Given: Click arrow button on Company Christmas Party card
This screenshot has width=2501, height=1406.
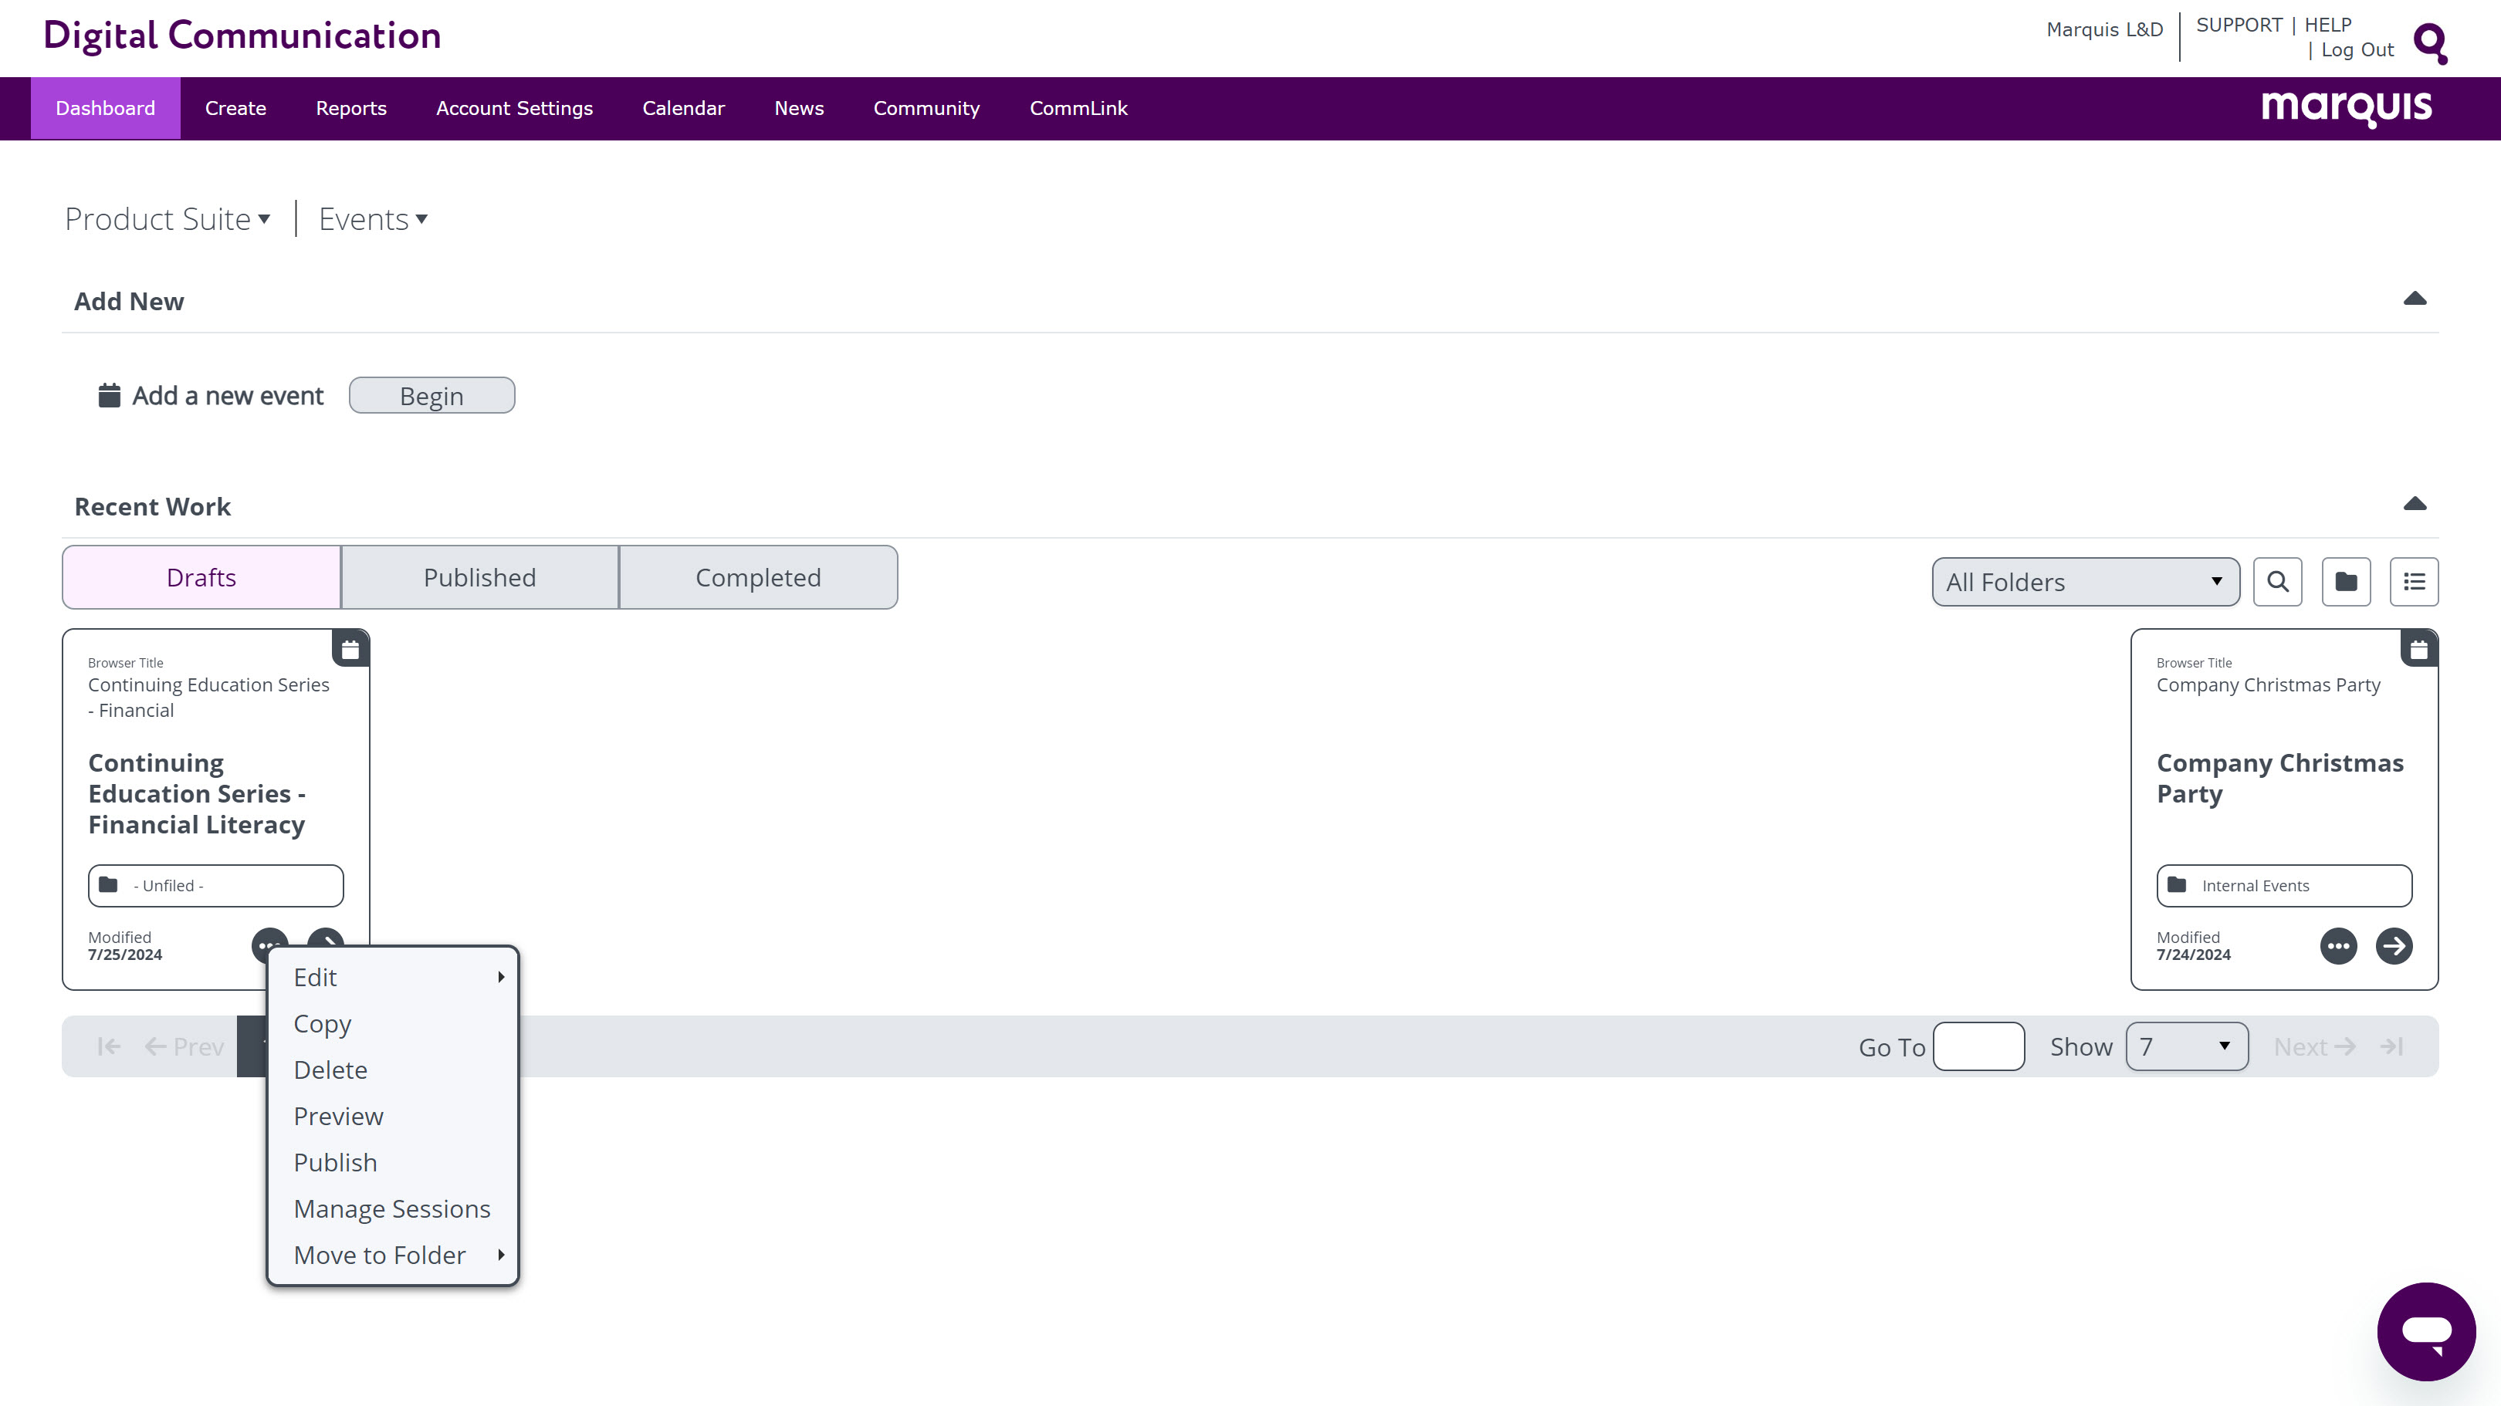Looking at the screenshot, I should click(2393, 946).
